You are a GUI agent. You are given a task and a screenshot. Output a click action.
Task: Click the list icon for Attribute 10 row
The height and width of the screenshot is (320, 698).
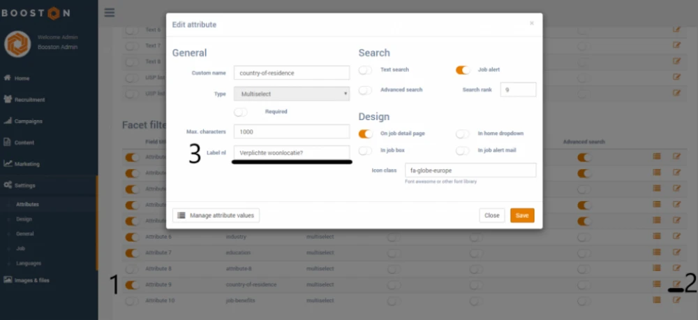coord(656,300)
